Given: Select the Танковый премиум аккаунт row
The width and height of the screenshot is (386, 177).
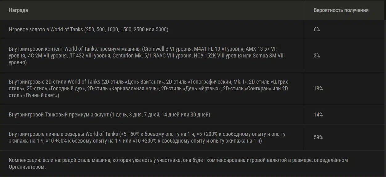Looking at the screenshot, I should tap(193, 115).
